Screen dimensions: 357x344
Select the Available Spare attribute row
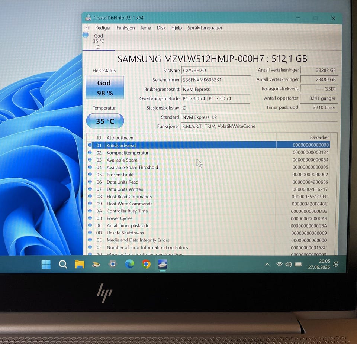pyautogui.click(x=208, y=160)
